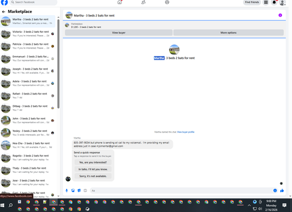The width and height of the screenshot is (292, 212).
Task: Open Hea Cha conversation in the list
Action: coord(27,145)
